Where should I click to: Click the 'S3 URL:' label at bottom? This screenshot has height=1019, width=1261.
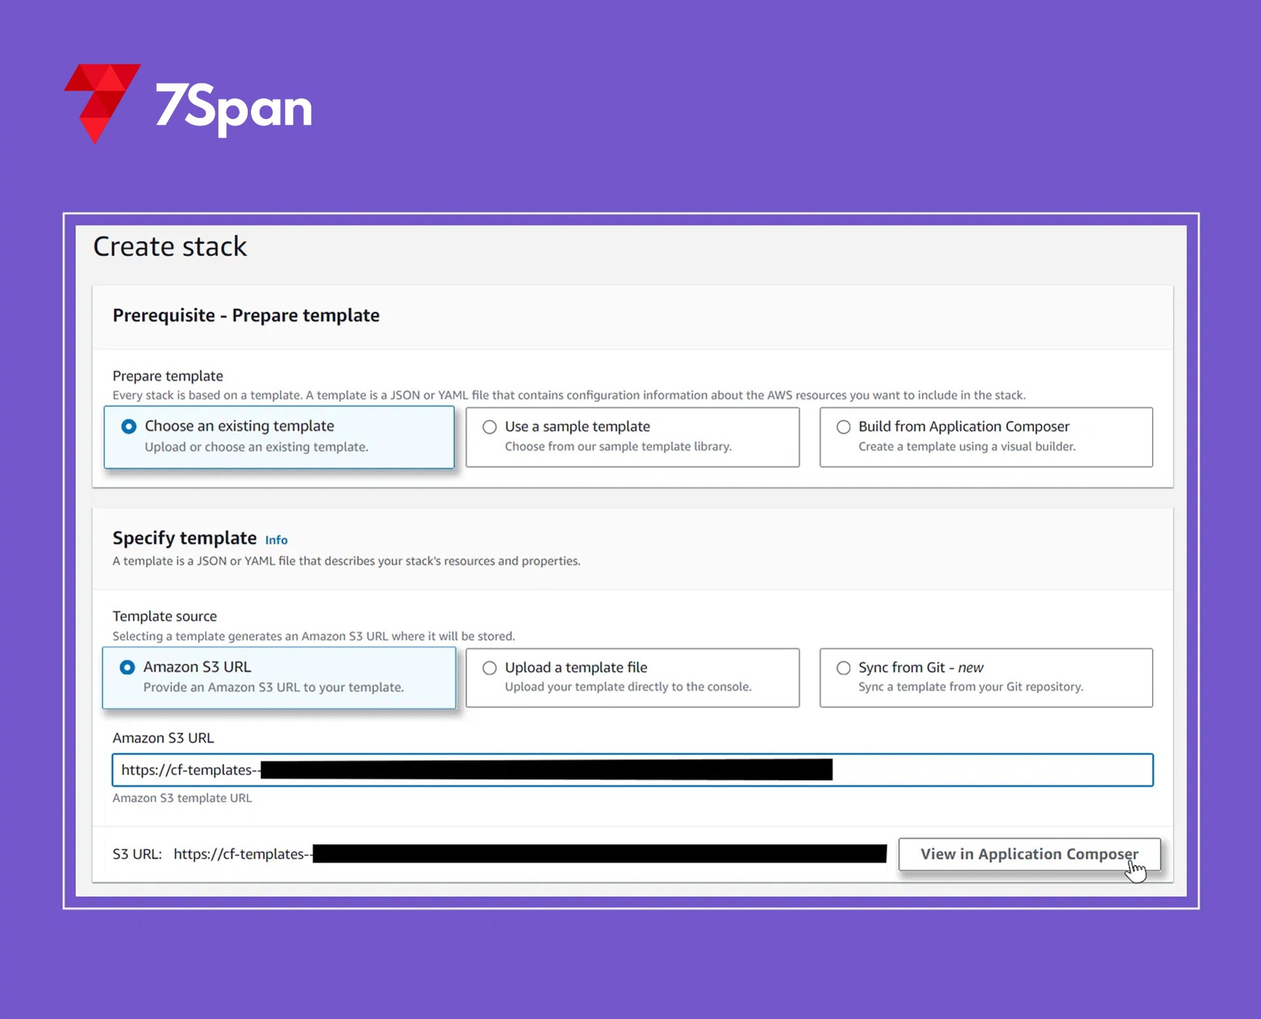137,854
